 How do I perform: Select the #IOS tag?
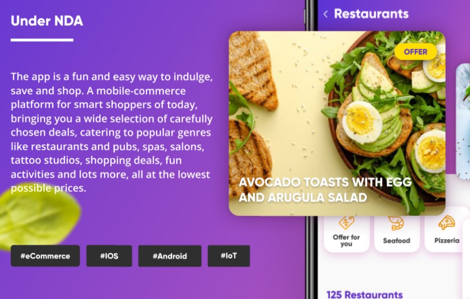(109, 256)
